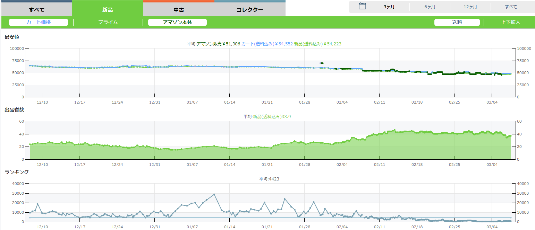This screenshot has height=230, width=535.
Task: Choose the 6ヶ月 time range
Action: (430, 7)
